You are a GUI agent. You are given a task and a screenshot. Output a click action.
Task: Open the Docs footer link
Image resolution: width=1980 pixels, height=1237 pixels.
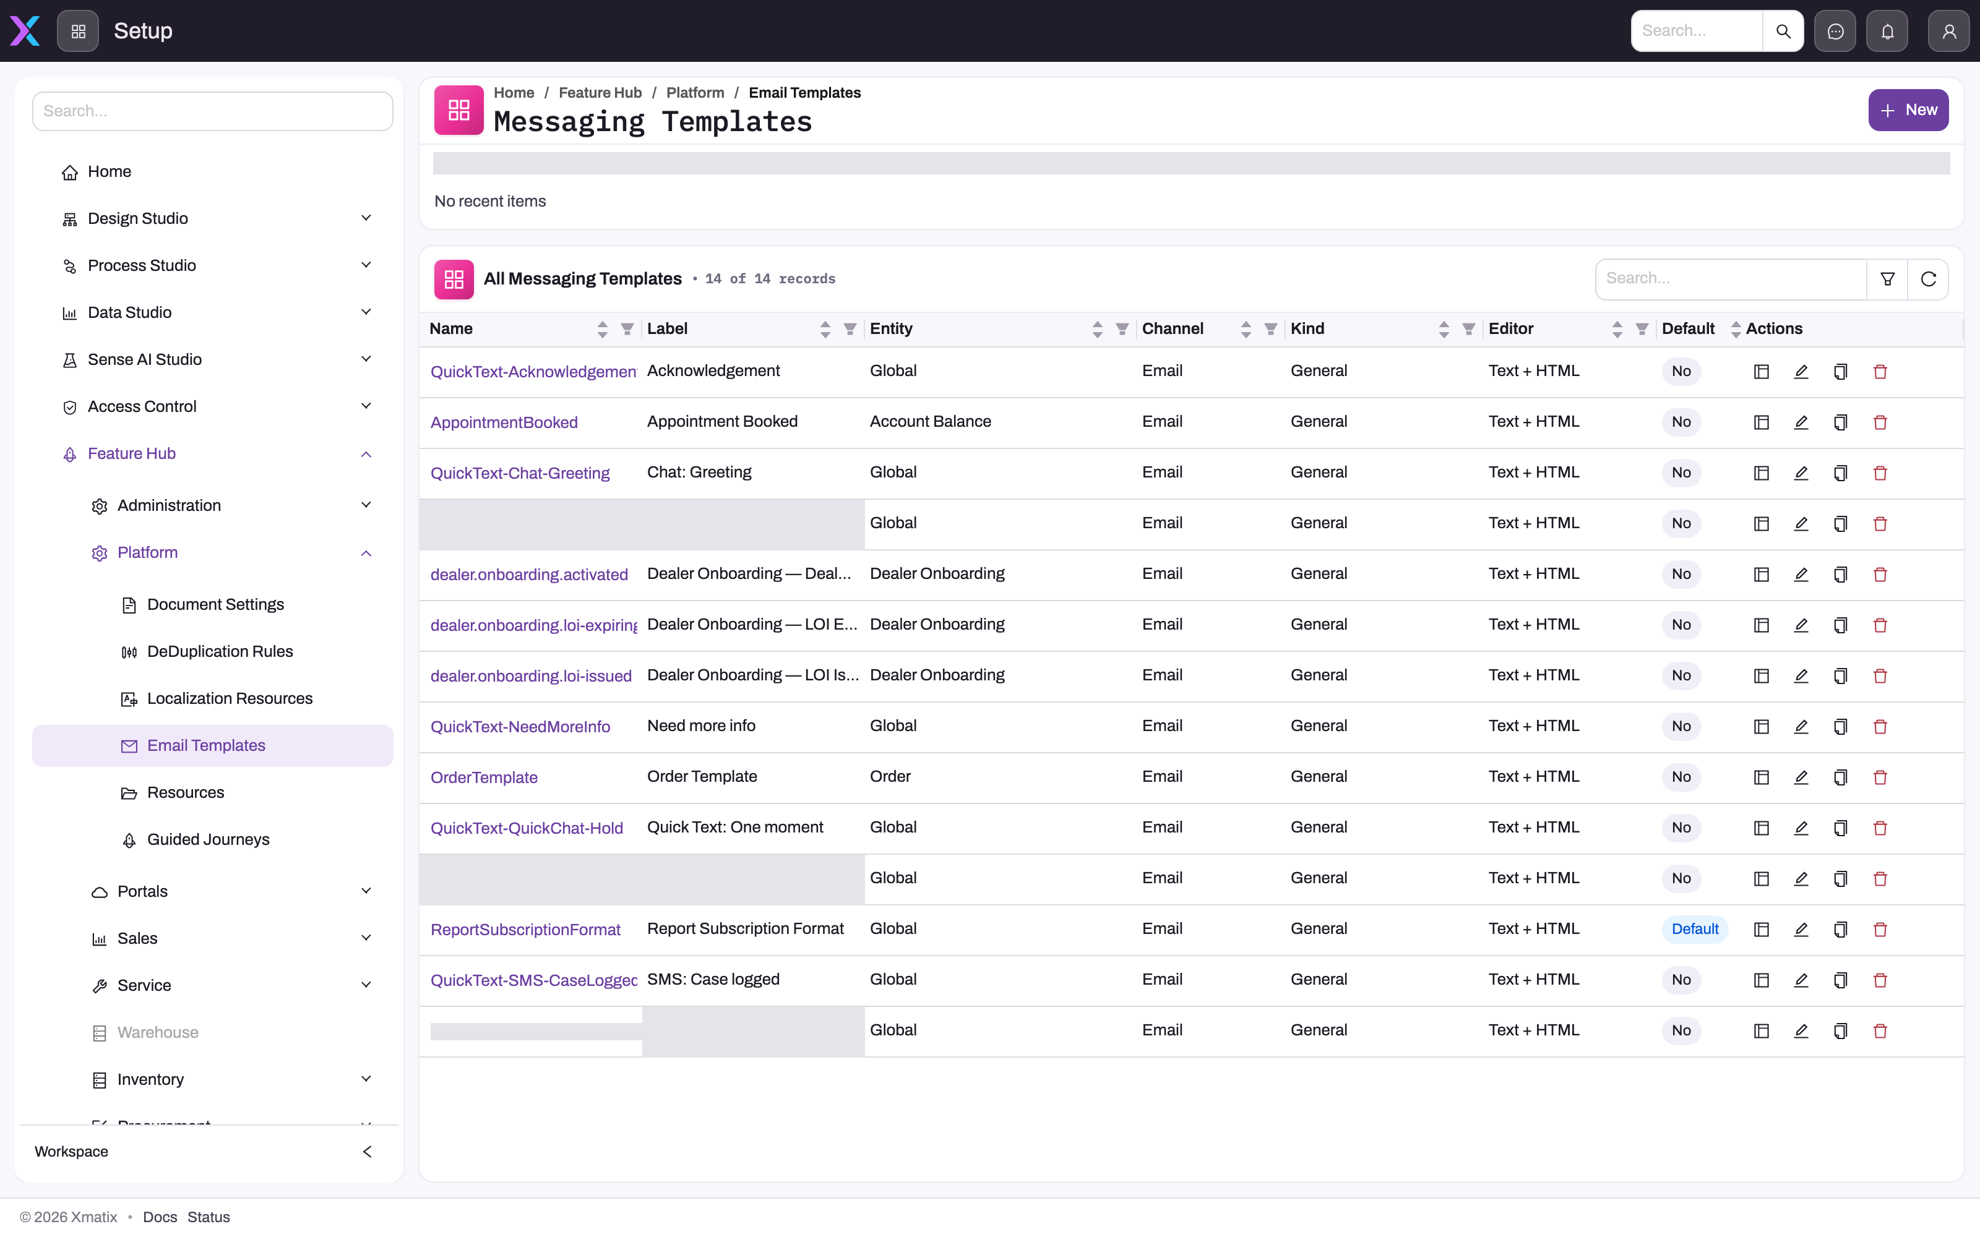(160, 1217)
